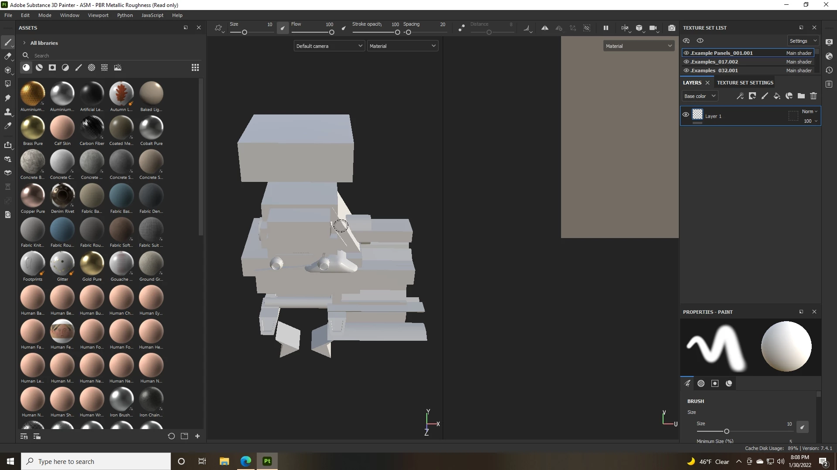Add a fill layer in Layers panel
Screen dimensions: 837x470
(x=776, y=96)
